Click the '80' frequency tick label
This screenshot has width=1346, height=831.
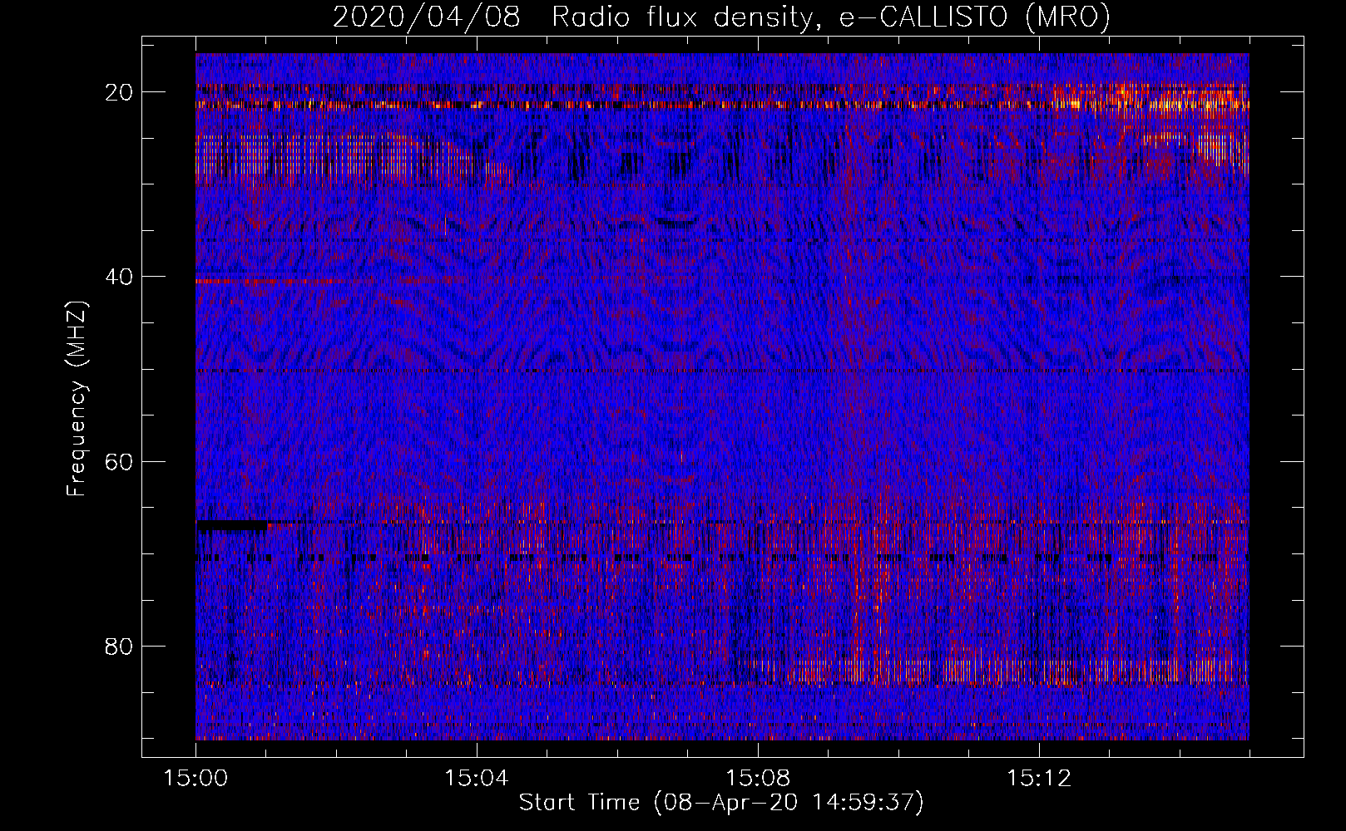coord(119,646)
